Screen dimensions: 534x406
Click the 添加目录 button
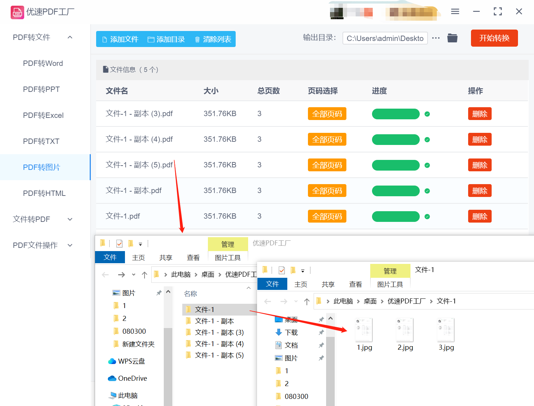tap(166, 39)
